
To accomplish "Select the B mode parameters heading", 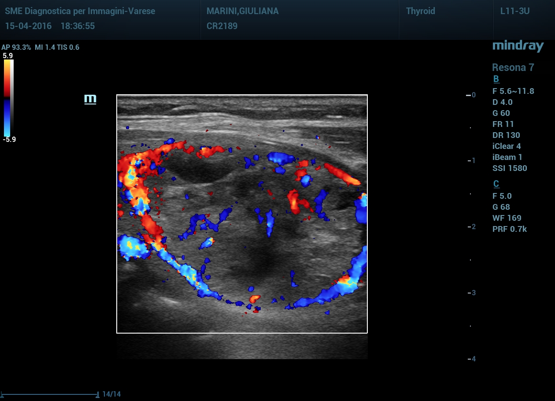I will click(x=496, y=79).
